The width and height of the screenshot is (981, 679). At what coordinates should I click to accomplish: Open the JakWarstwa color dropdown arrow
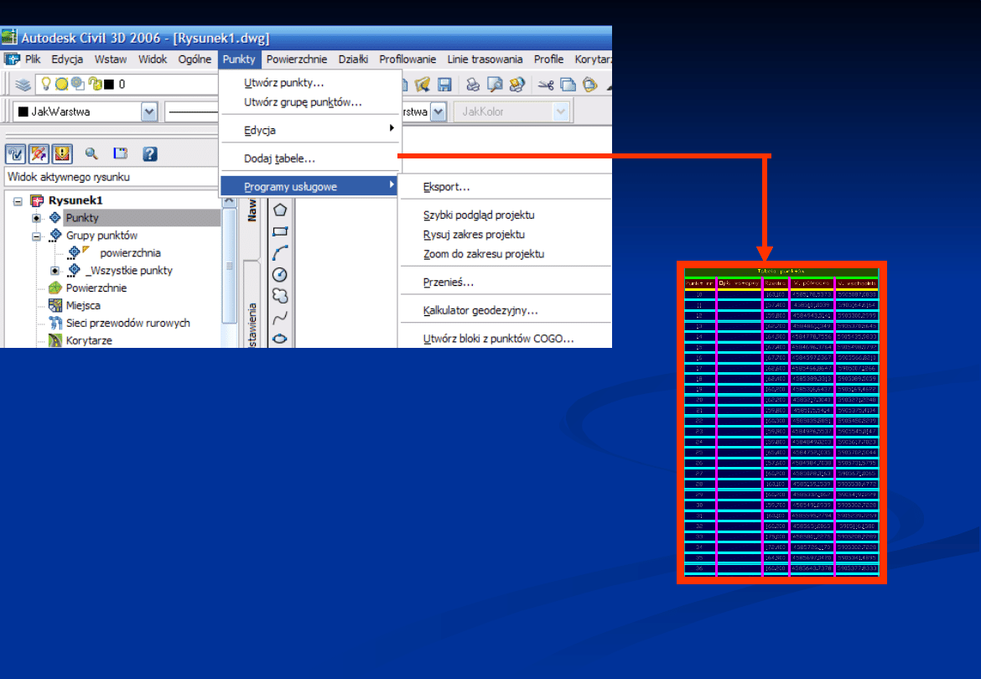tap(149, 112)
